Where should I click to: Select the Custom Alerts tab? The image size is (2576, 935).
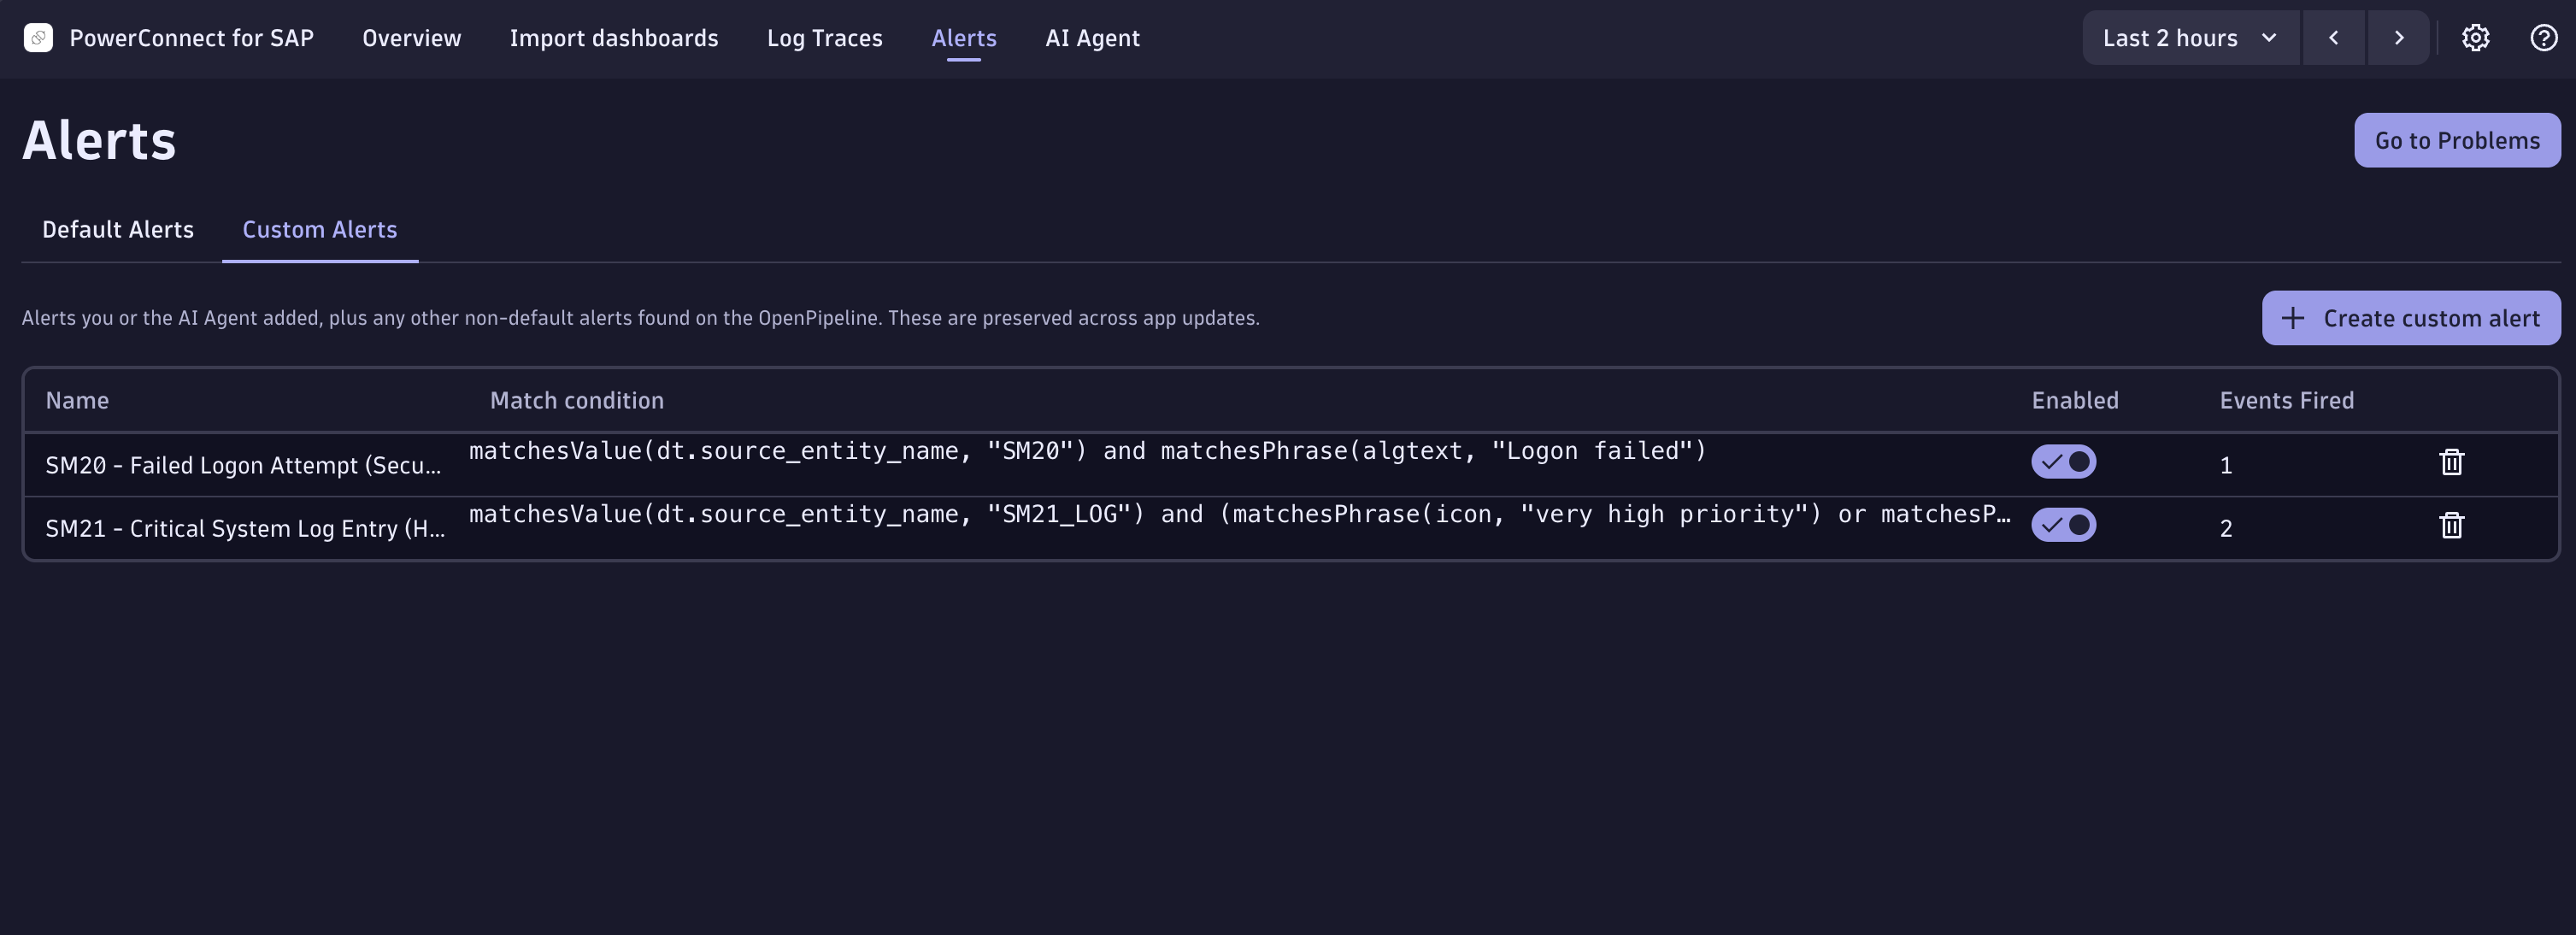(320, 230)
